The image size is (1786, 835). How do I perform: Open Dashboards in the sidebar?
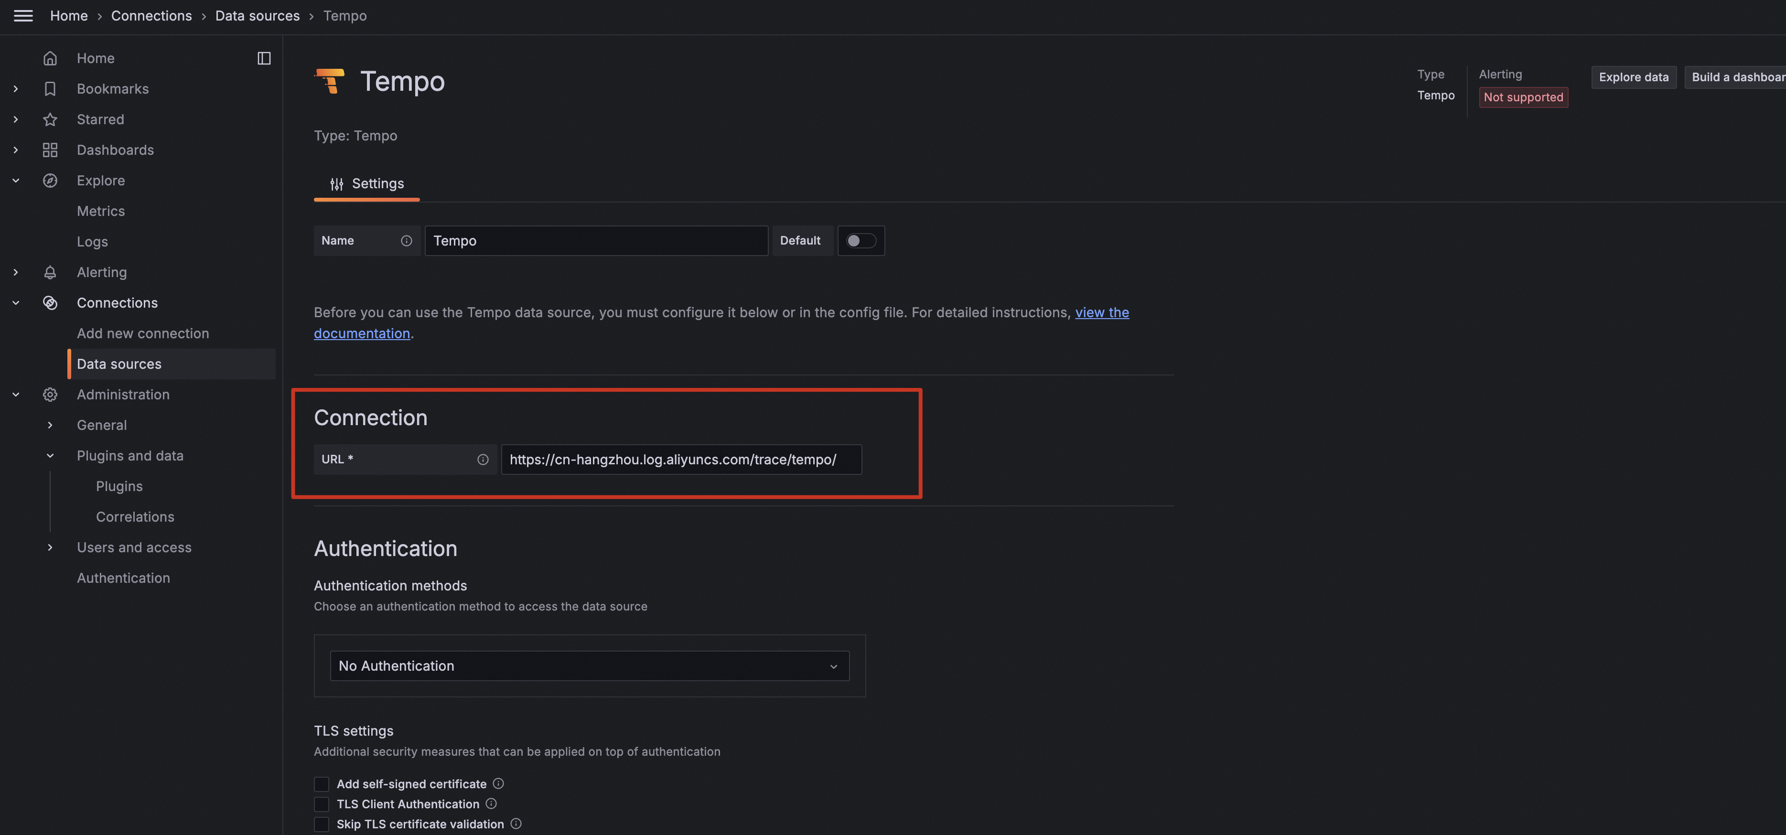pos(115,150)
